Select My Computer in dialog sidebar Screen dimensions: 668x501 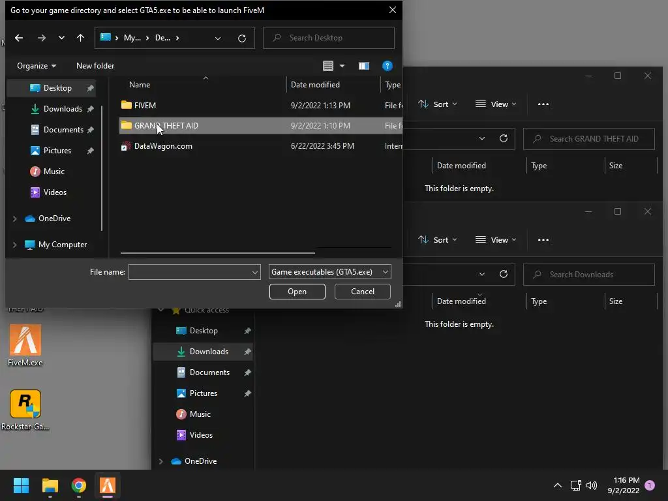[56, 245]
